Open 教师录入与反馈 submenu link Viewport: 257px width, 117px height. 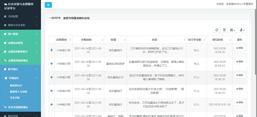[x=19, y=92]
